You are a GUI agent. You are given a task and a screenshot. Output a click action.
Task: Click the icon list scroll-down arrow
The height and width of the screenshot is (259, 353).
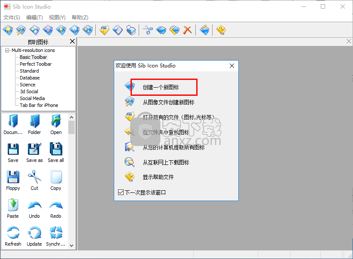coord(72,246)
